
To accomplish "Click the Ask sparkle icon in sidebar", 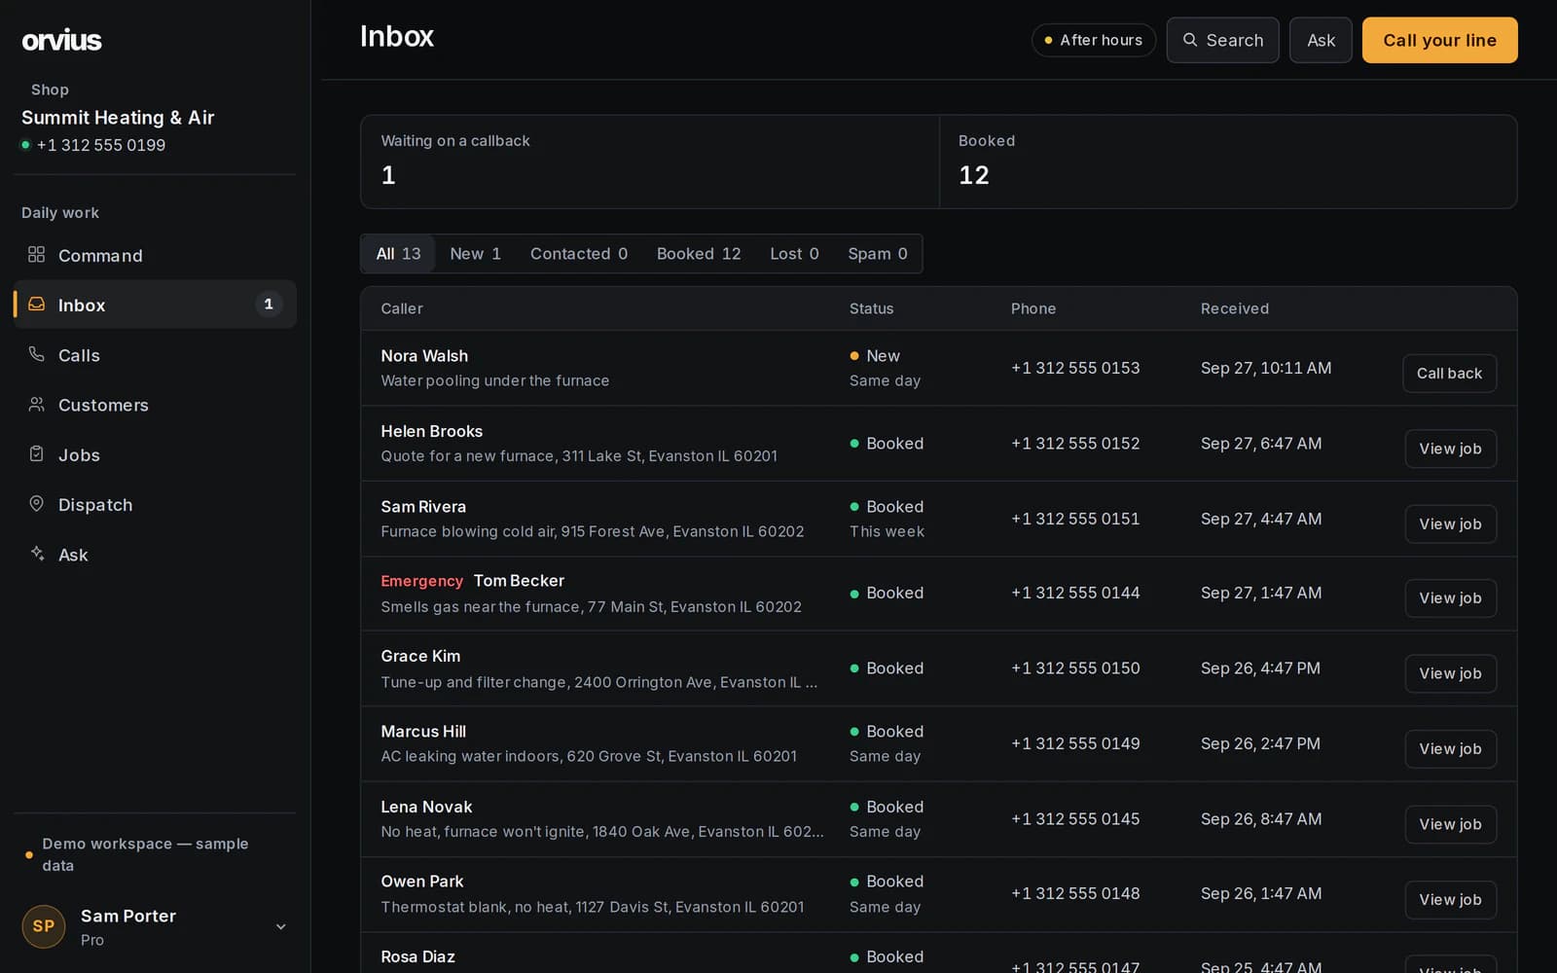I will coord(36,553).
